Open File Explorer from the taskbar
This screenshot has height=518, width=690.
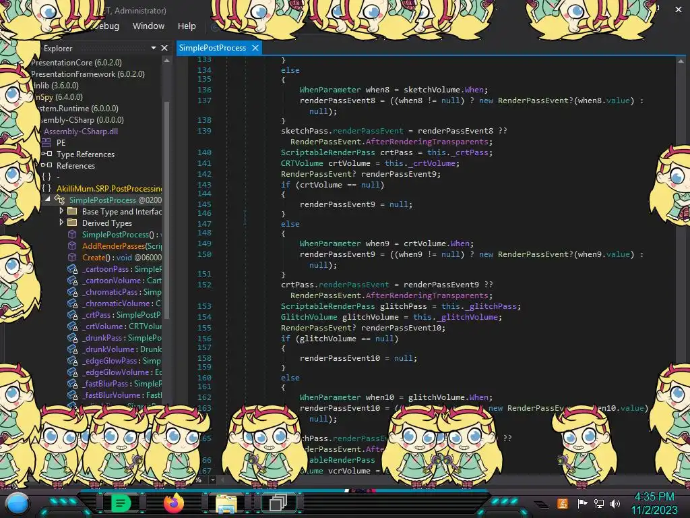[226, 504]
